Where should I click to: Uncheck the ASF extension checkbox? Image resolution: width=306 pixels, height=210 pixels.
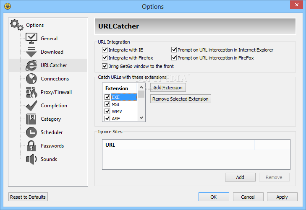tap(107, 119)
